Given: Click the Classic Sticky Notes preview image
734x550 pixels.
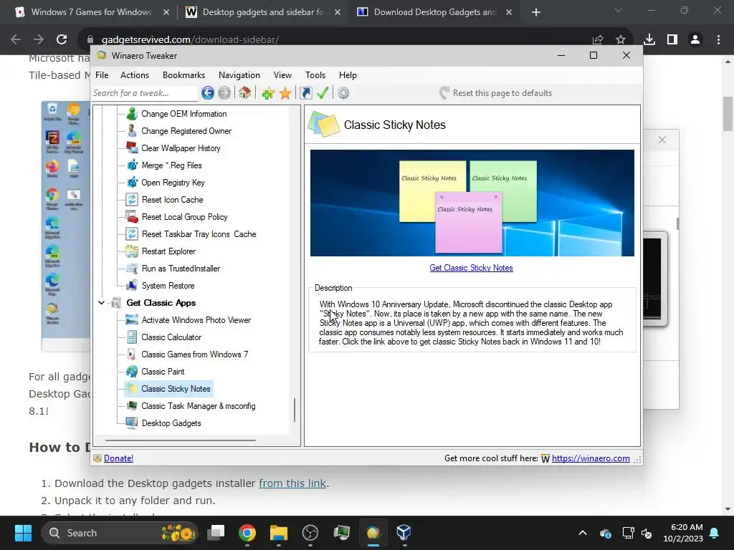Looking at the screenshot, I should coord(472,203).
